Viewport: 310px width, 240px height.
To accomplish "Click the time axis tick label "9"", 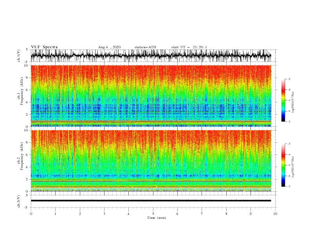I will pyautogui.click(x=251, y=214).
